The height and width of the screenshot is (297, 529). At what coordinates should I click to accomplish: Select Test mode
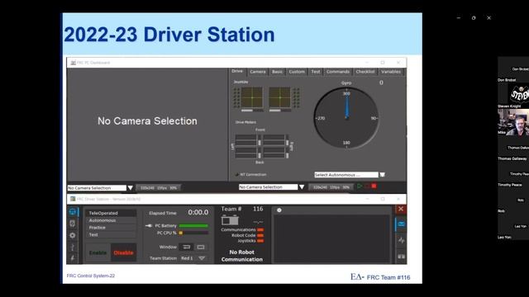pos(111,234)
